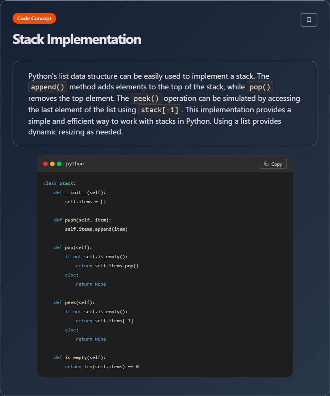
Task: Click the 'def push(self, item):' line
Action: click(x=82, y=220)
